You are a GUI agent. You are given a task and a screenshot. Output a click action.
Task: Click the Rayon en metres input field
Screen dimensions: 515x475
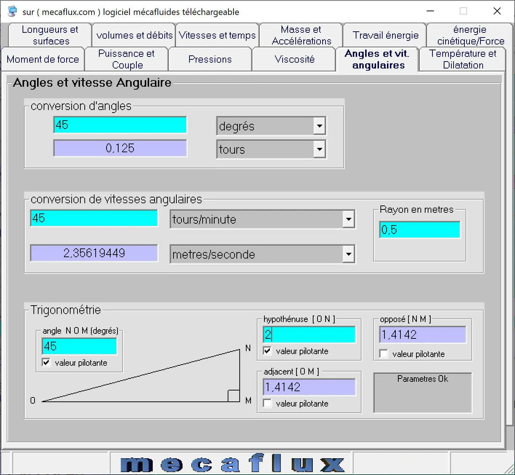click(x=419, y=230)
